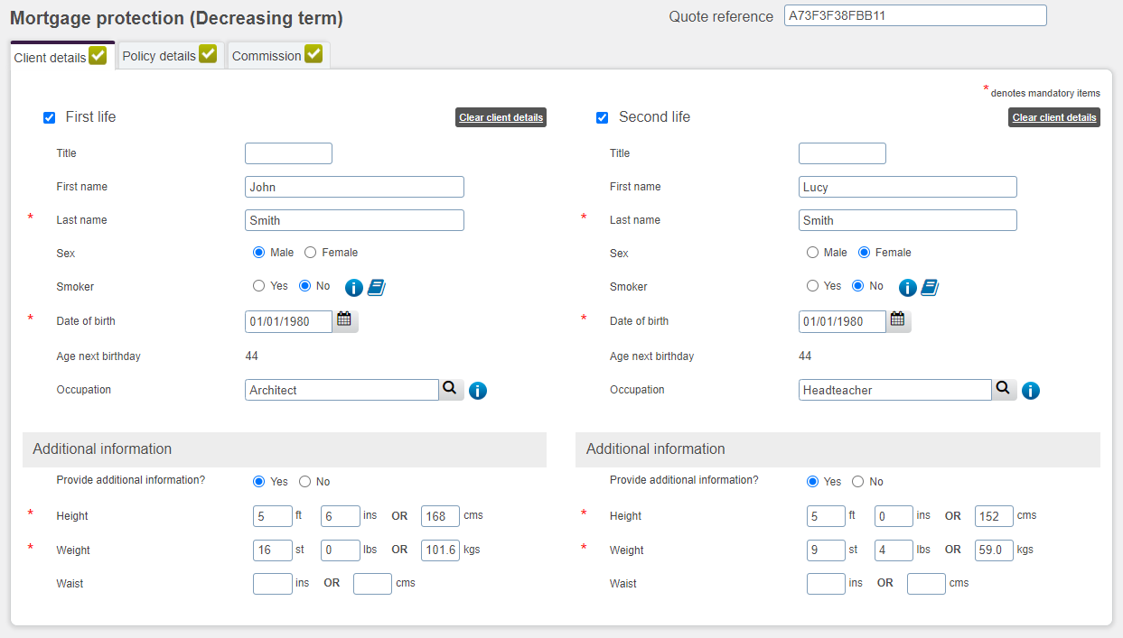The height and width of the screenshot is (638, 1123).
Task: Clear client details for First life
Action: [x=501, y=117]
